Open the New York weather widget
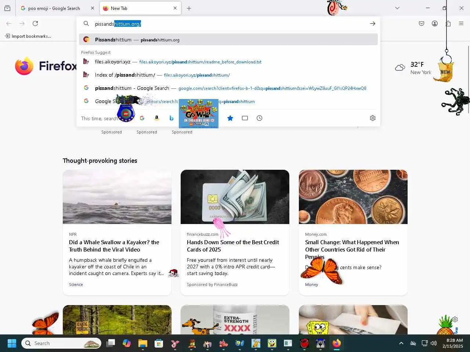Viewport: 470px width, 352px height. click(413, 68)
